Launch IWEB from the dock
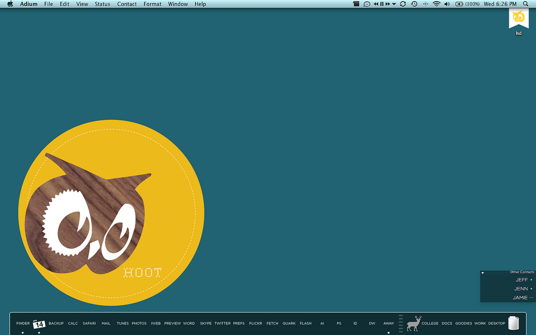536x335 pixels. click(x=156, y=323)
